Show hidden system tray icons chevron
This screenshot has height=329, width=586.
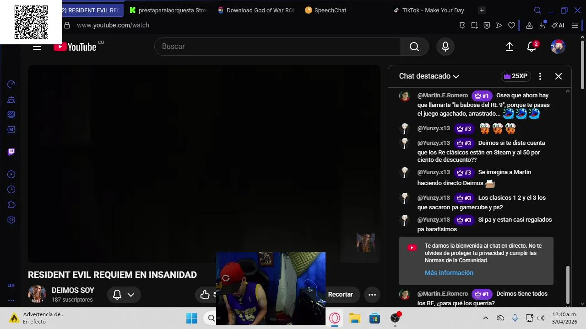click(486, 318)
